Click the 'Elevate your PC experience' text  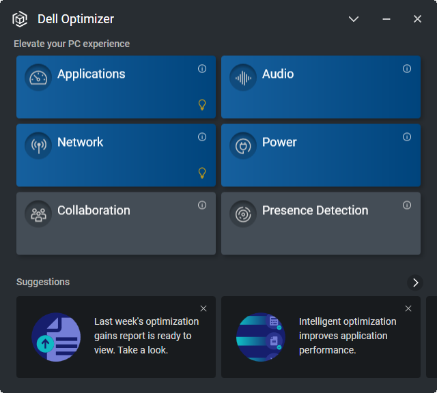pyautogui.click(x=72, y=44)
